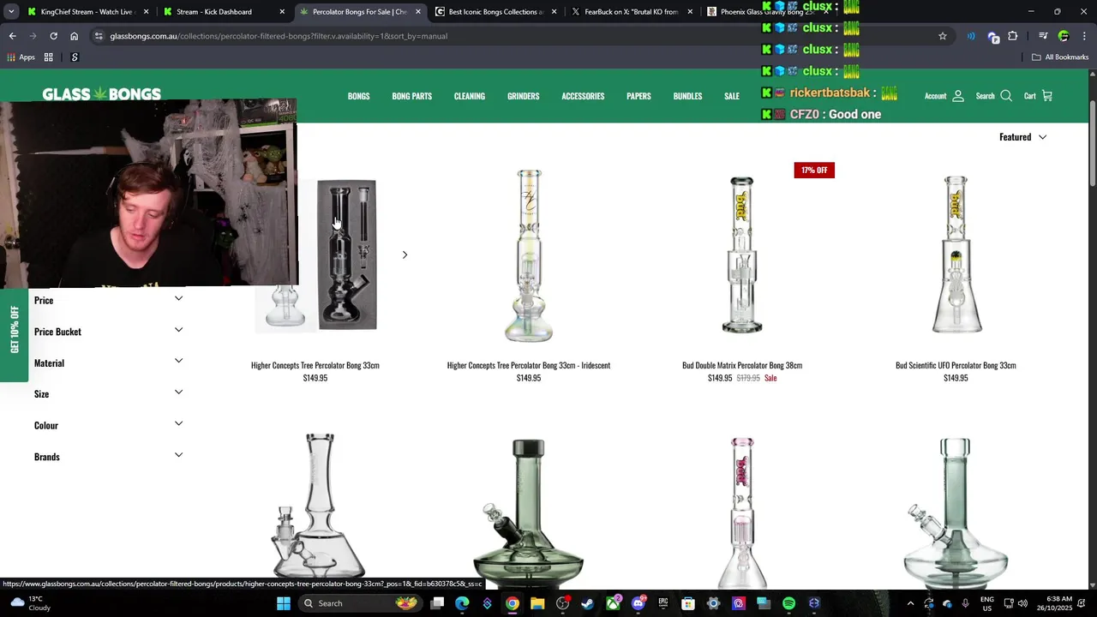Image resolution: width=1097 pixels, height=617 pixels.
Task: Open Chrome three-dot menu
Action: tap(1084, 36)
